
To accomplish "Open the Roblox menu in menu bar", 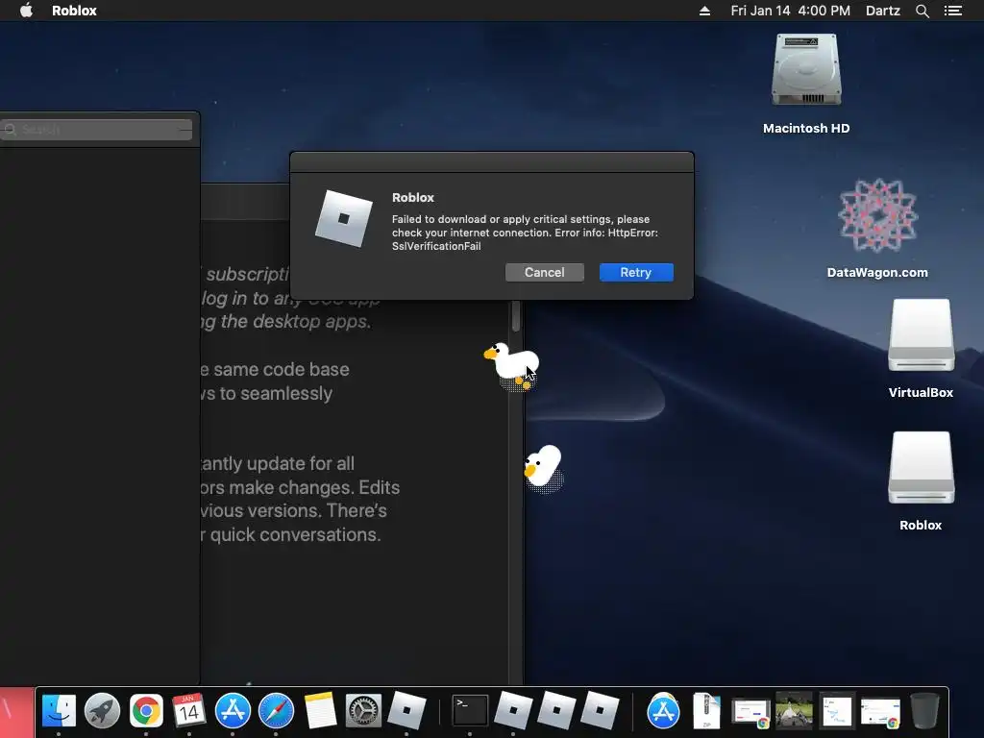I will [74, 11].
